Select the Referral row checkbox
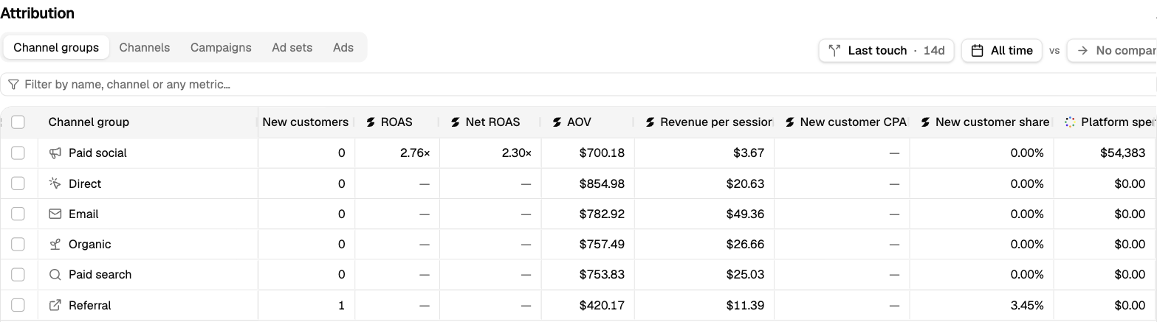The width and height of the screenshot is (1157, 322). [x=18, y=305]
